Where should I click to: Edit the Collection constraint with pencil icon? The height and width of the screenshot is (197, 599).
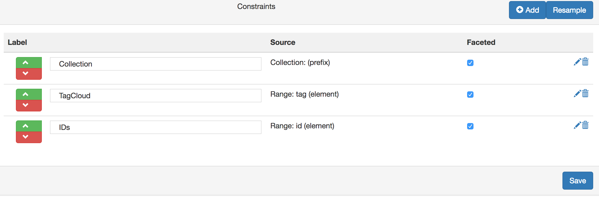[x=577, y=62]
